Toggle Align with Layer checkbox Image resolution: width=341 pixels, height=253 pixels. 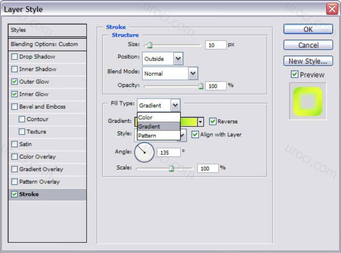(x=195, y=134)
